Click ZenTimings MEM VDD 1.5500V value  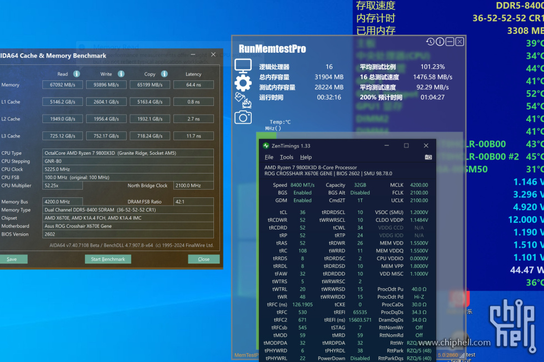(x=419, y=243)
